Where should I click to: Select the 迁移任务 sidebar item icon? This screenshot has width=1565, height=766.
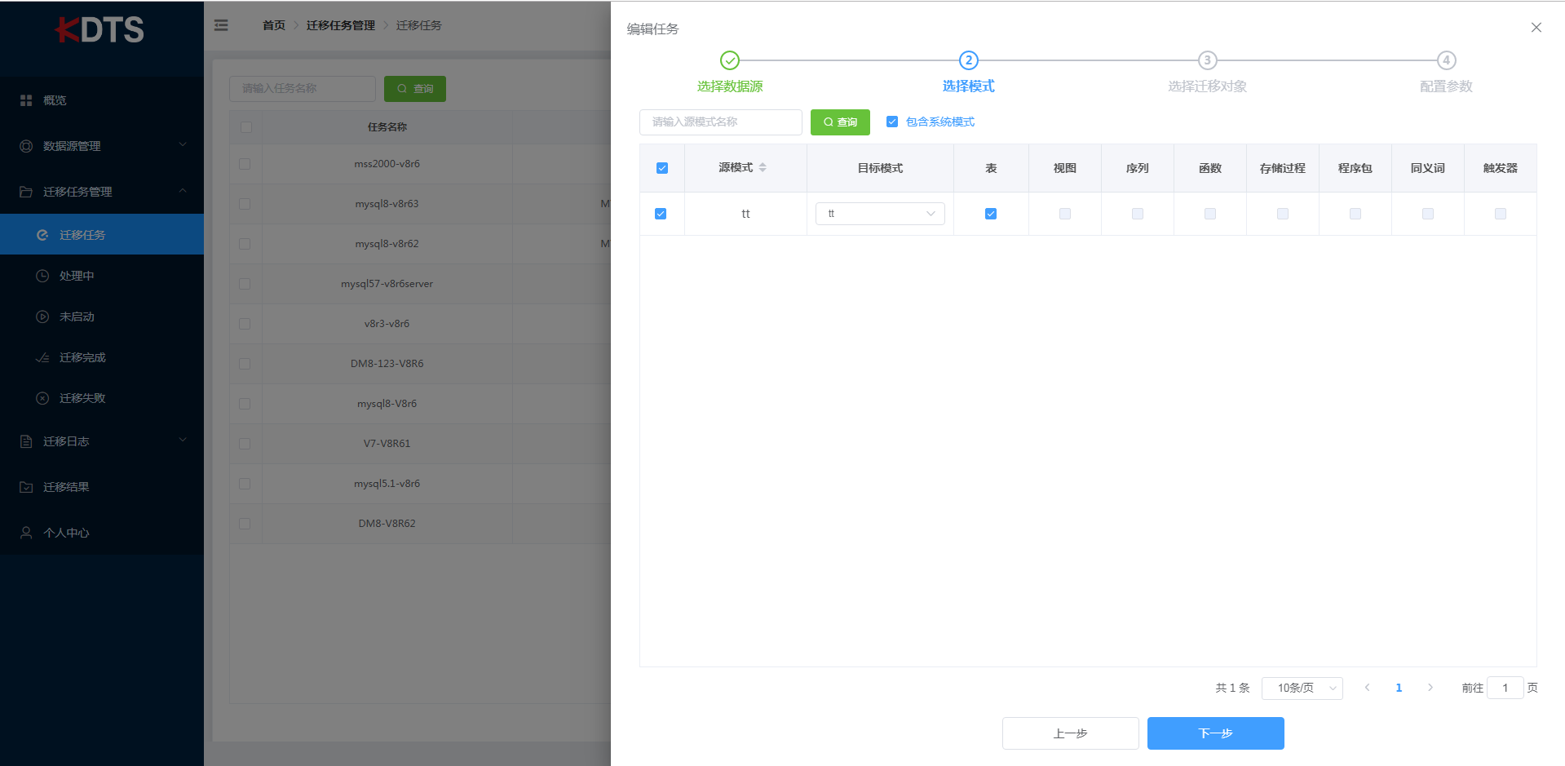(42, 234)
